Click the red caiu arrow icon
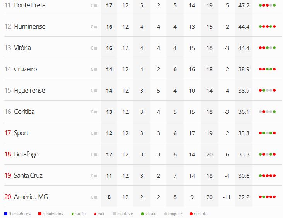Image resolution: width=283 pixels, height=218 pixels. click(x=95, y=214)
